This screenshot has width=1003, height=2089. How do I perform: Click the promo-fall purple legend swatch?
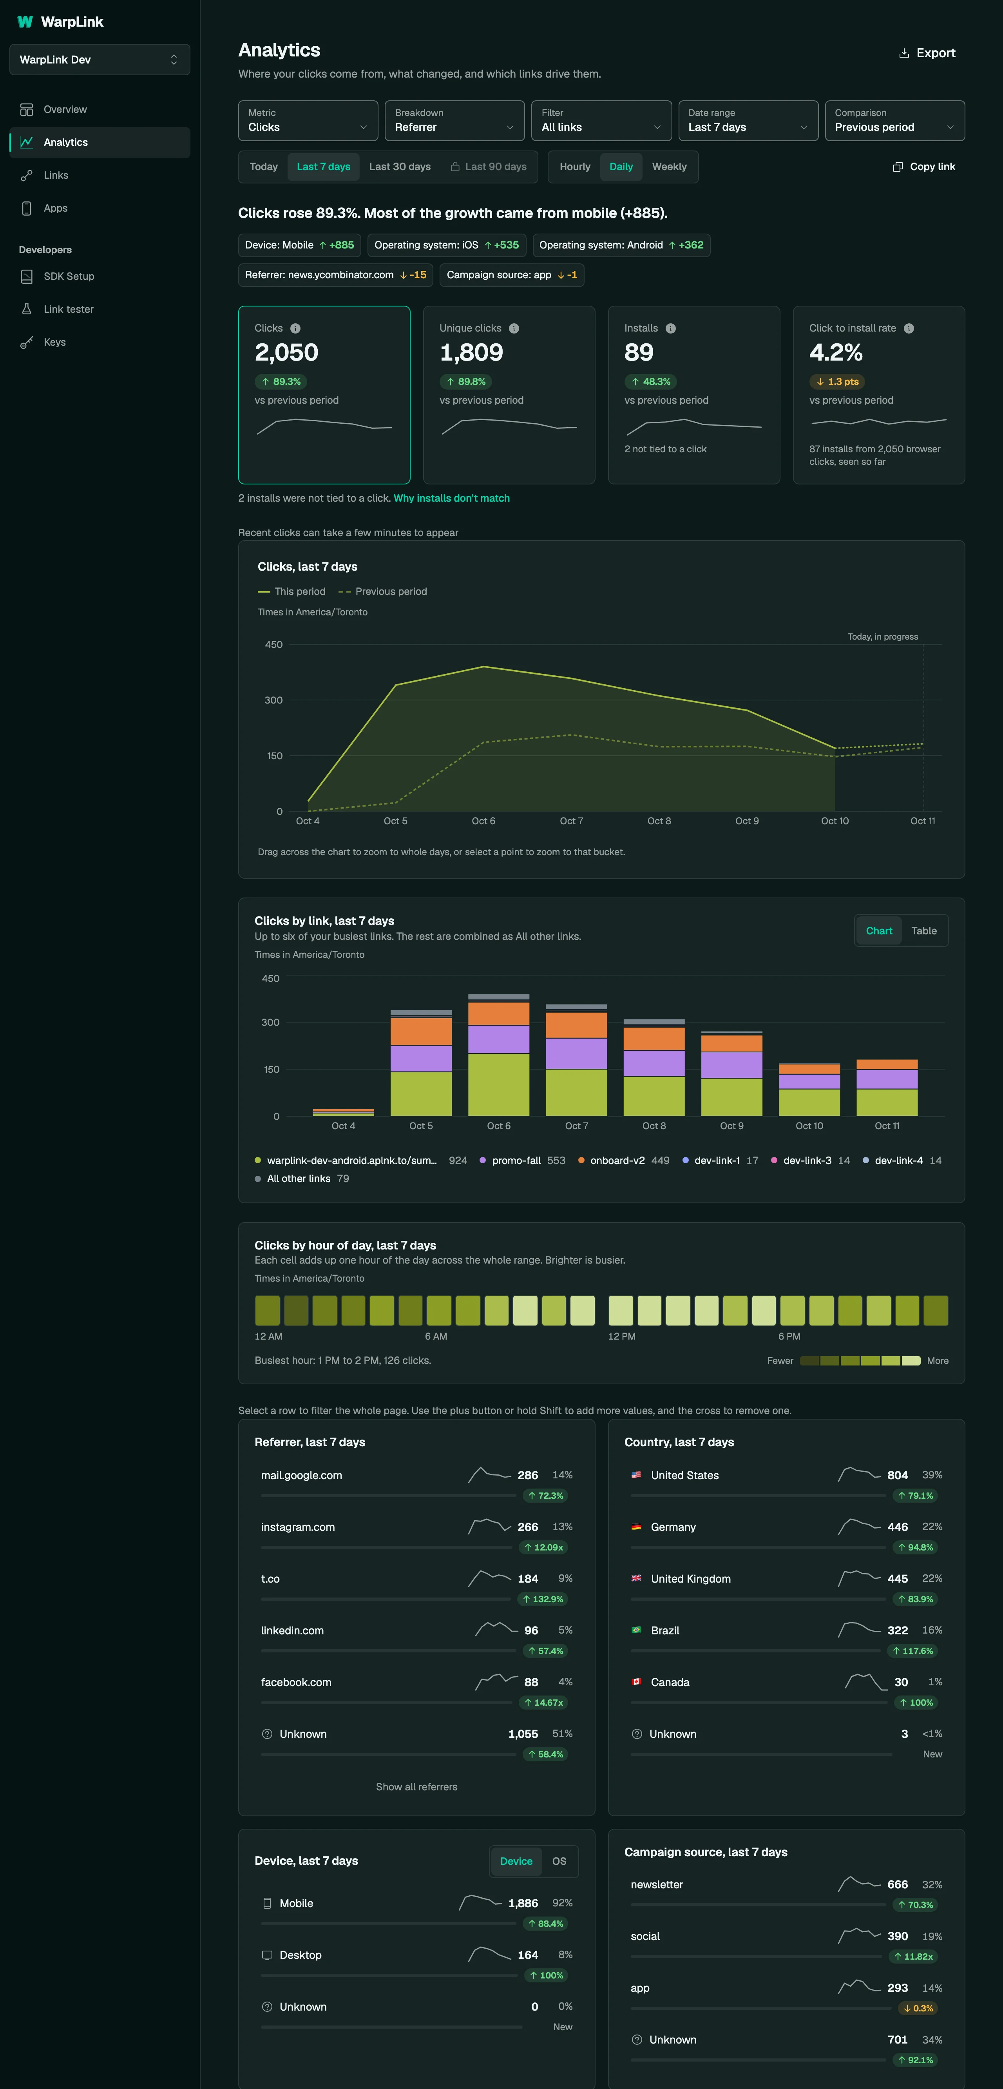coord(482,1161)
